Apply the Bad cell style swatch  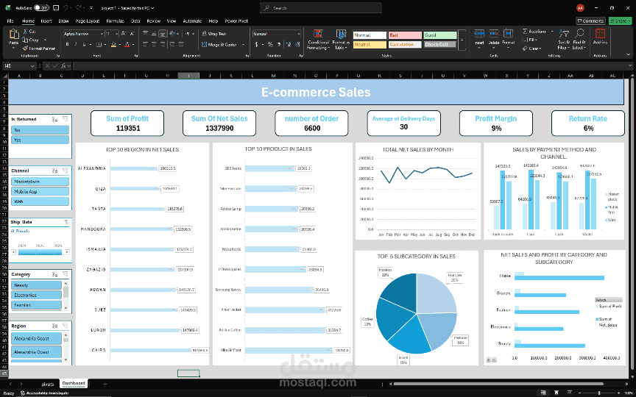click(x=405, y=35)
